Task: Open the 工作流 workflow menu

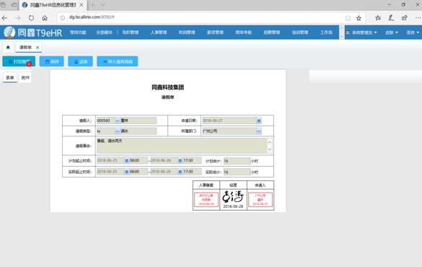Action: pos(326,32)
